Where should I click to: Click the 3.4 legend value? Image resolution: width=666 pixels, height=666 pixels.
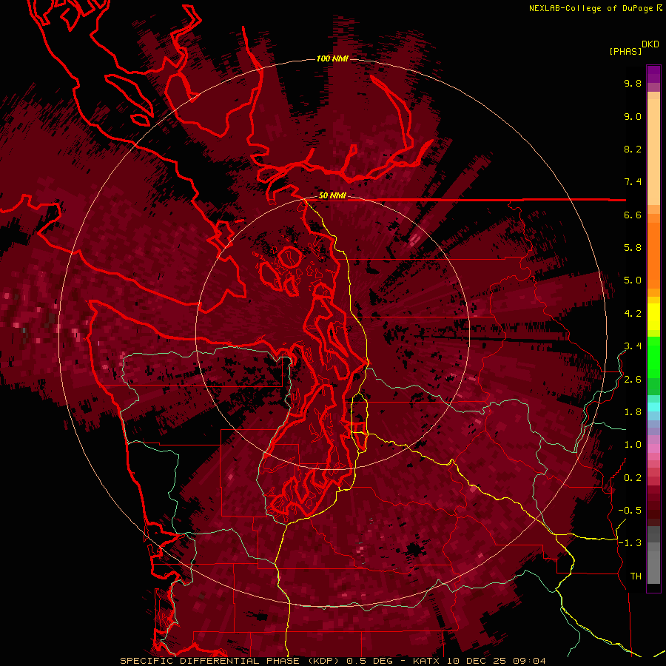tap(633, 346)
